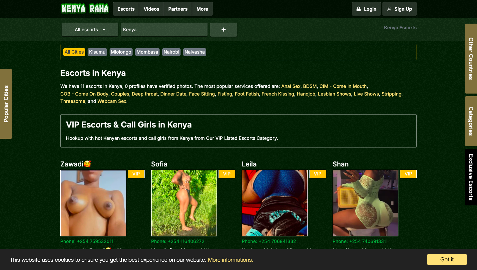Click the Kenya Raha logo
Viewport: 477px width, 270px height.
pos(85,9)
